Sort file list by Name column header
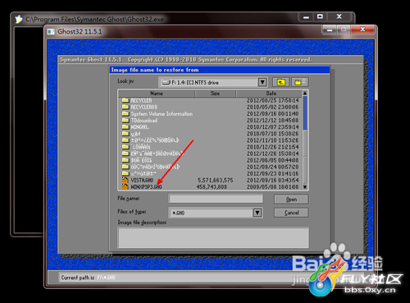Image resolution: width=410 pixels, height=303 pixels. pos(157,94)
